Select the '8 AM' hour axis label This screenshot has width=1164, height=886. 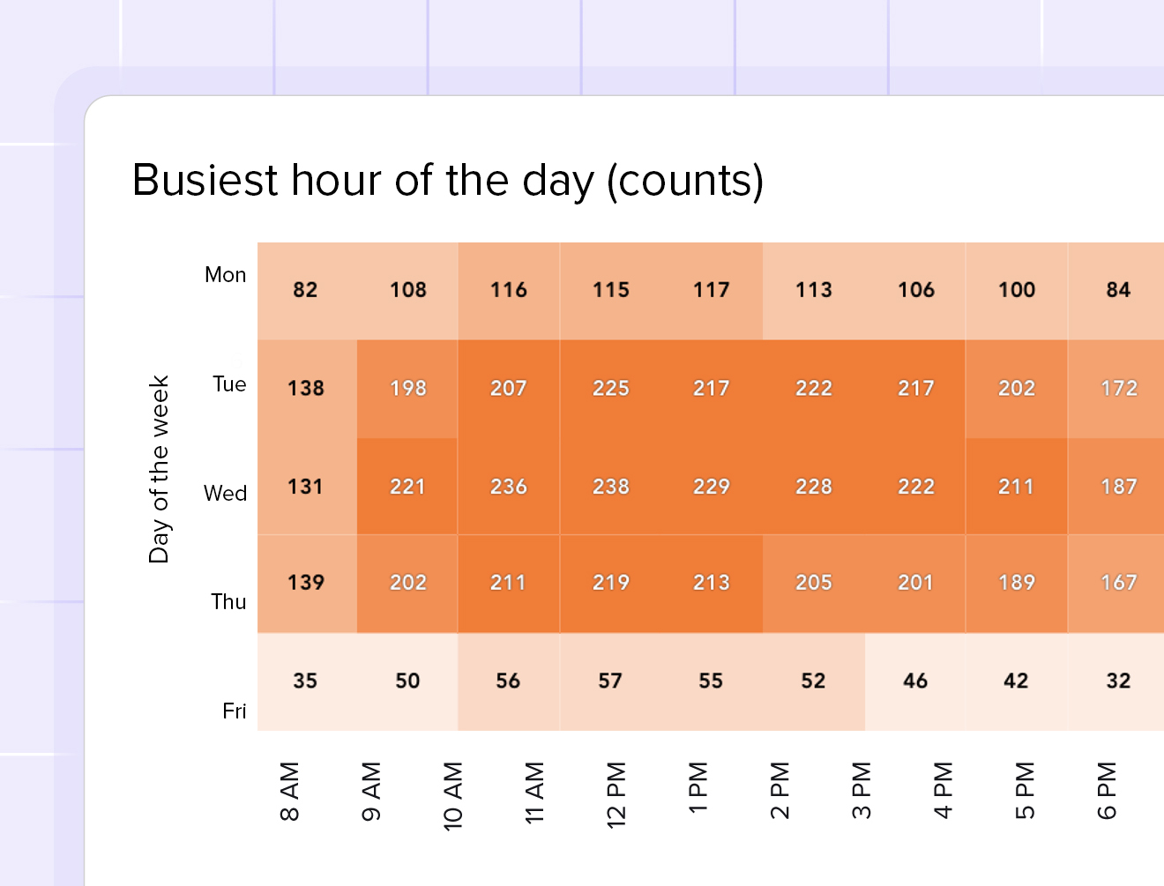coord(289,792)
